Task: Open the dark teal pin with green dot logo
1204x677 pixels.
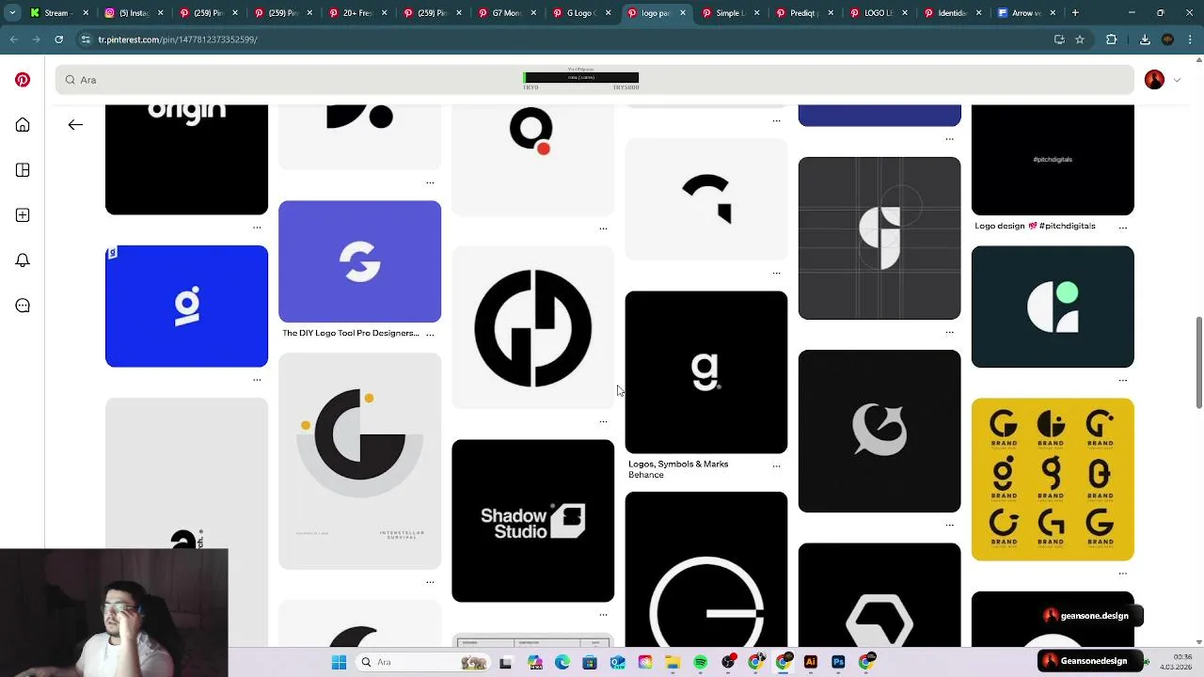Action: pos(1052,307)
